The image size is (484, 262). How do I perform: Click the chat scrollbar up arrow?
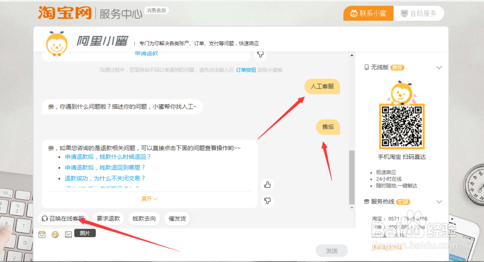352,55
